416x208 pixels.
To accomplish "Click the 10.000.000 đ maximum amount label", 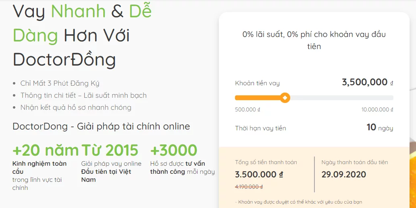I will point(377,109).
